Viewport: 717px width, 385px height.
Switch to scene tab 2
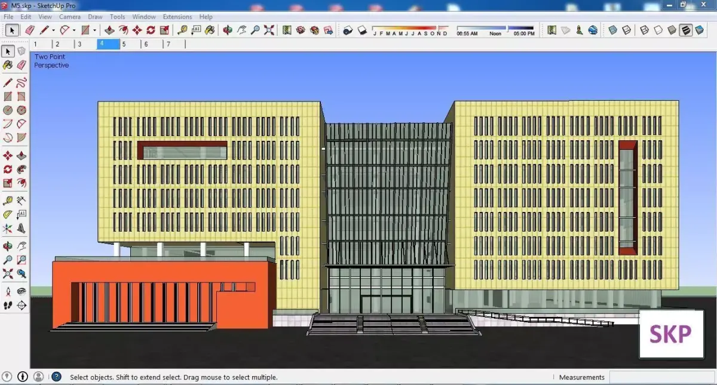[x=63, y=44]
